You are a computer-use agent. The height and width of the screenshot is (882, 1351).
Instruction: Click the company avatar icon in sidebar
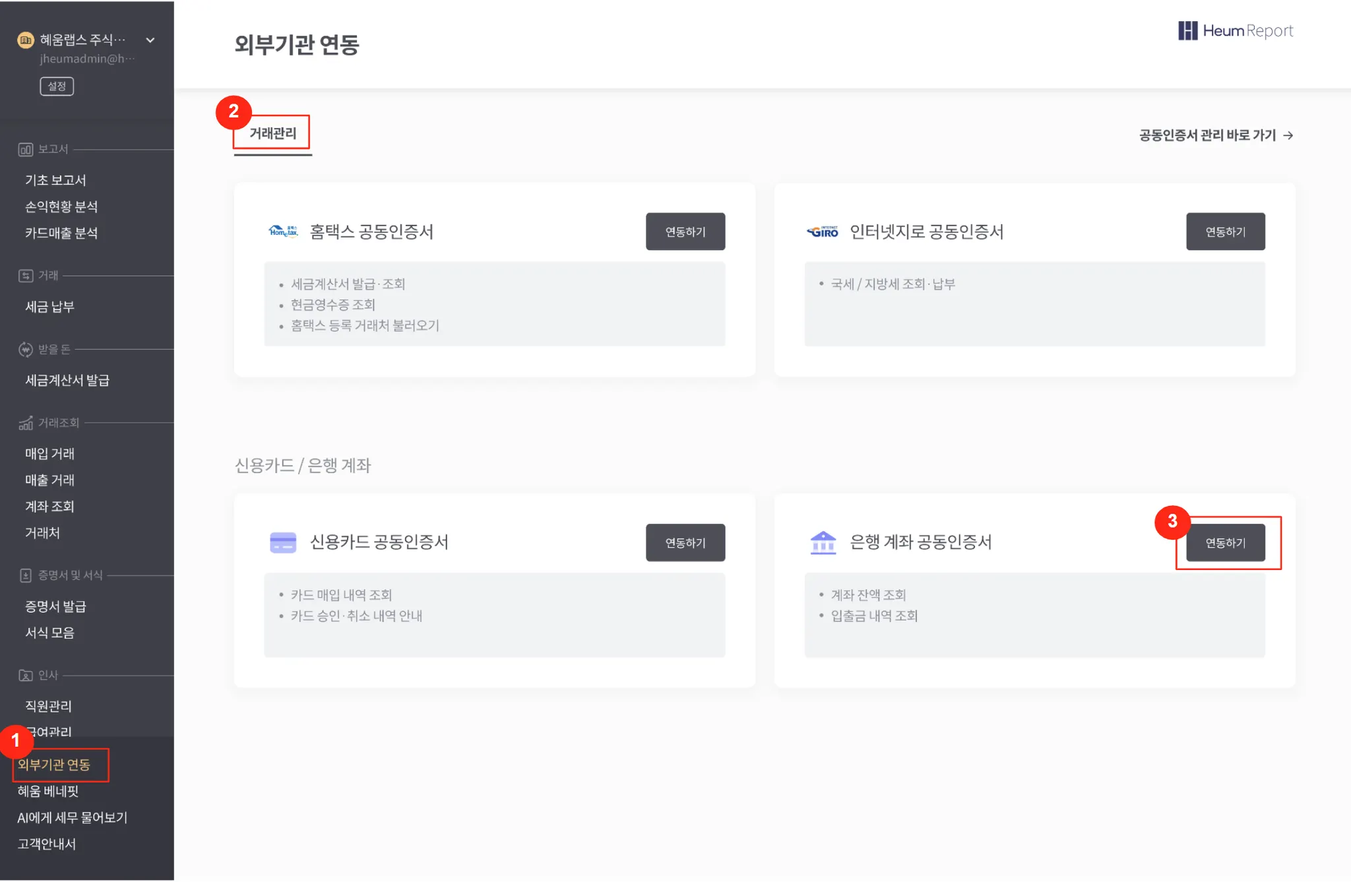(x=25, y=40)
